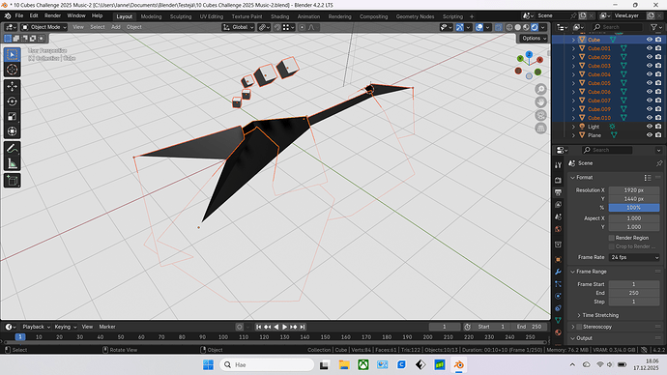
Task: Open Windows Start menu
Action: tap(208, 364)
